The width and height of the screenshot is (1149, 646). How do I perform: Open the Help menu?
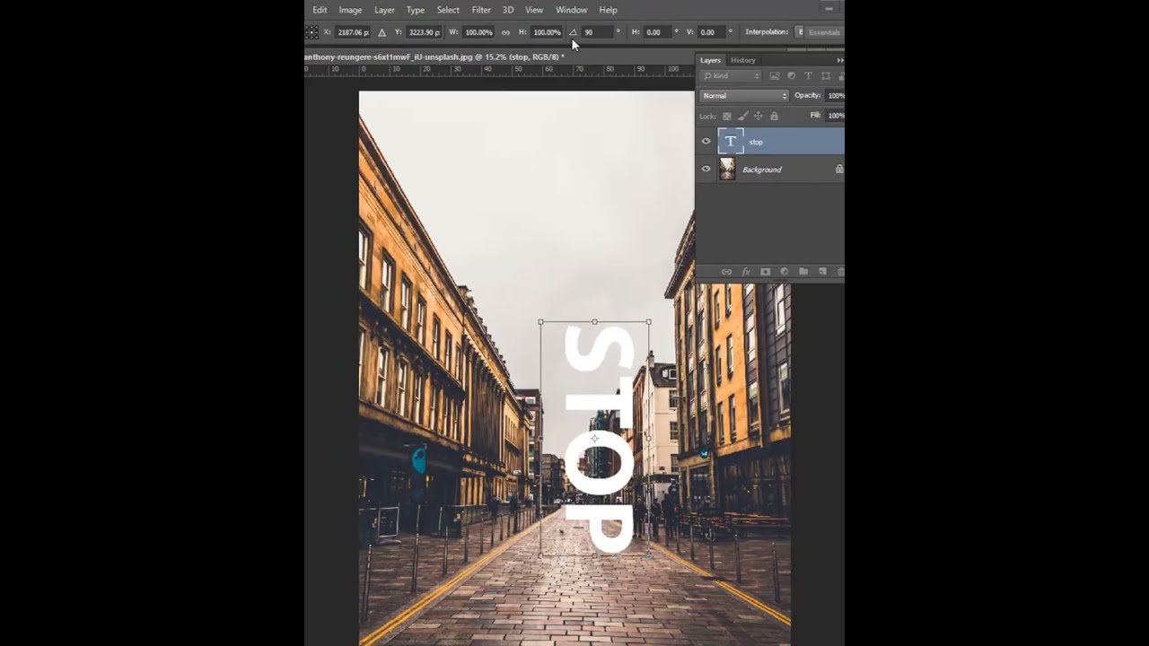tap(608, 10)
